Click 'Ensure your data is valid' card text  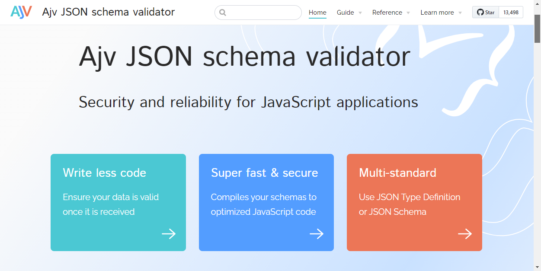click(111, 198)
